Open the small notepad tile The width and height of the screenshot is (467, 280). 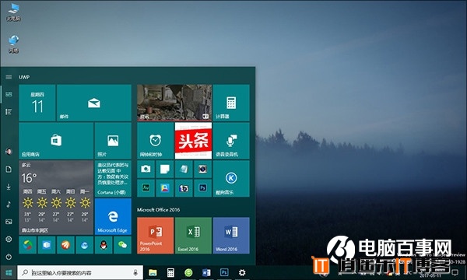tap(184, 169)
